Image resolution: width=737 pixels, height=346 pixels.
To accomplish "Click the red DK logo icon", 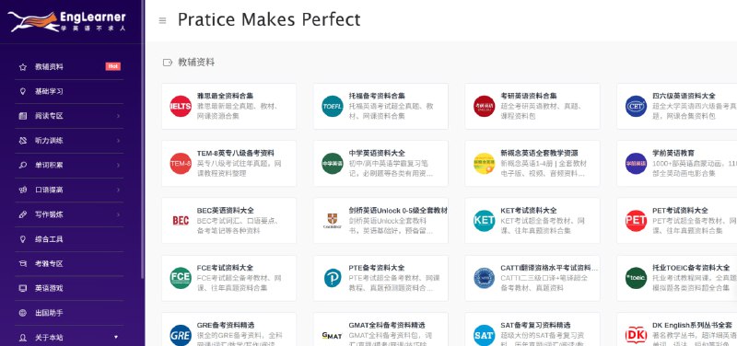I will tap(636, 335).
